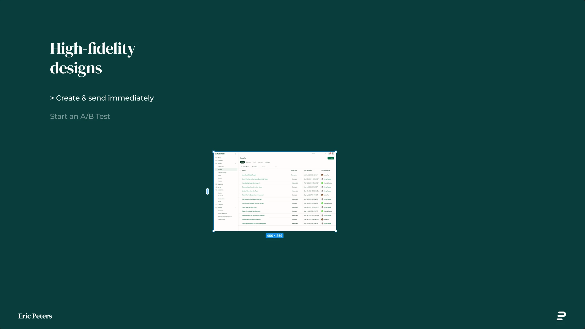Click the bottom-right corner handle of the selected image
585x329 pixels.
pos(336,231)
